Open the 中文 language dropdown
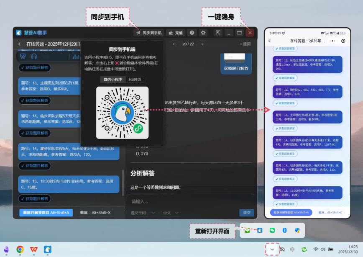The width and height of the screenshot is (363, 257). click(x=169, y=213)
